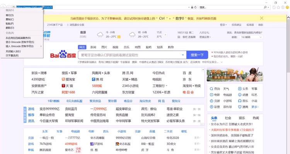The width and height of the screenshot is (290, 154).
Task: Expand hot search keywords row chevron
Action: (x=222, y=62)
